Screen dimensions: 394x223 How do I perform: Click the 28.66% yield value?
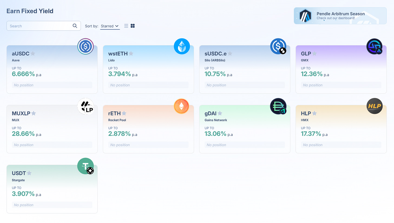click(23, 134)
